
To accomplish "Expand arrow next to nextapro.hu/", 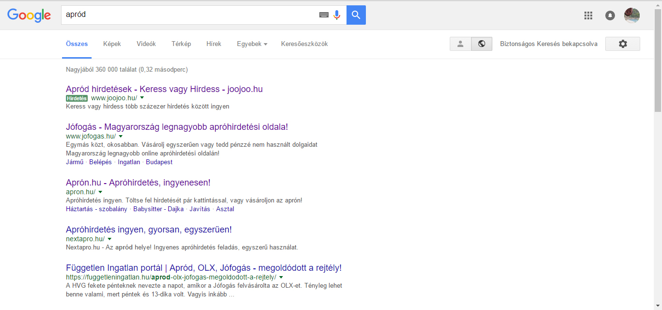I will click(x=110, y=239).
